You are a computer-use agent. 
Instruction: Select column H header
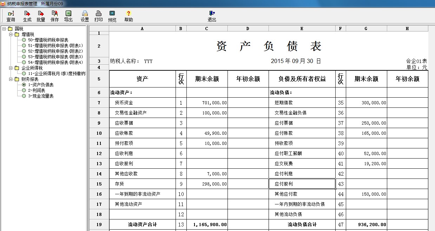pos(407,29)
